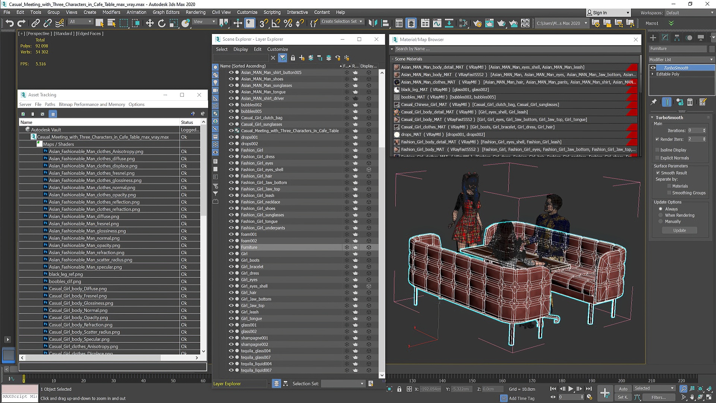Open the Align tool icon

pyautogui.click(x=385, y=23)
